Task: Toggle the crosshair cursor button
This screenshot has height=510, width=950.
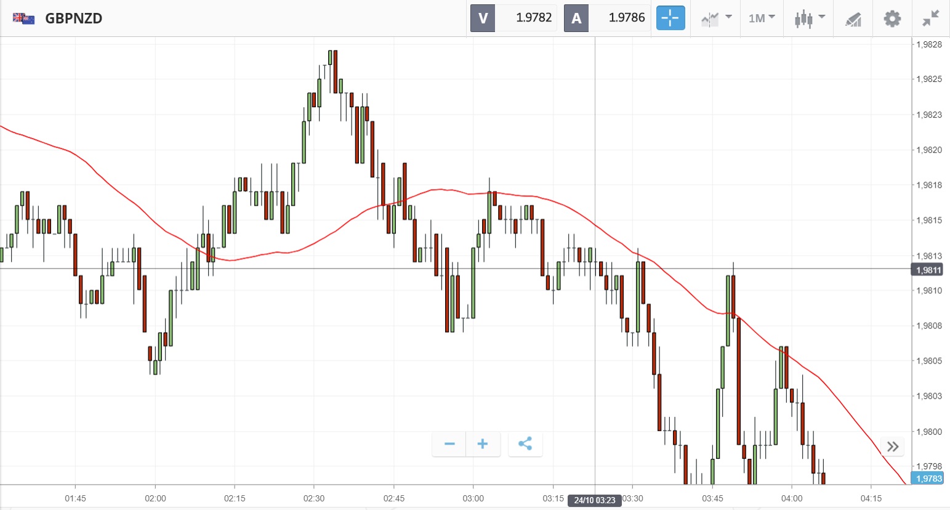Action: [x=670, y=18]
